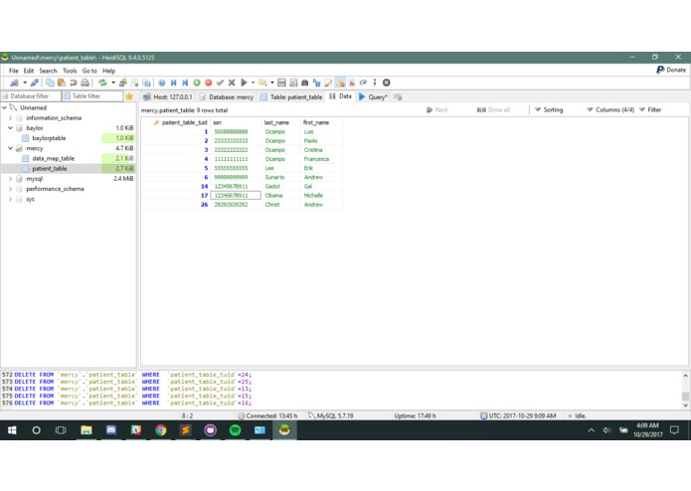Click the paste clipboard icon
The width and height of the screenshot is (691, 491).
click(x=62, y=82)
